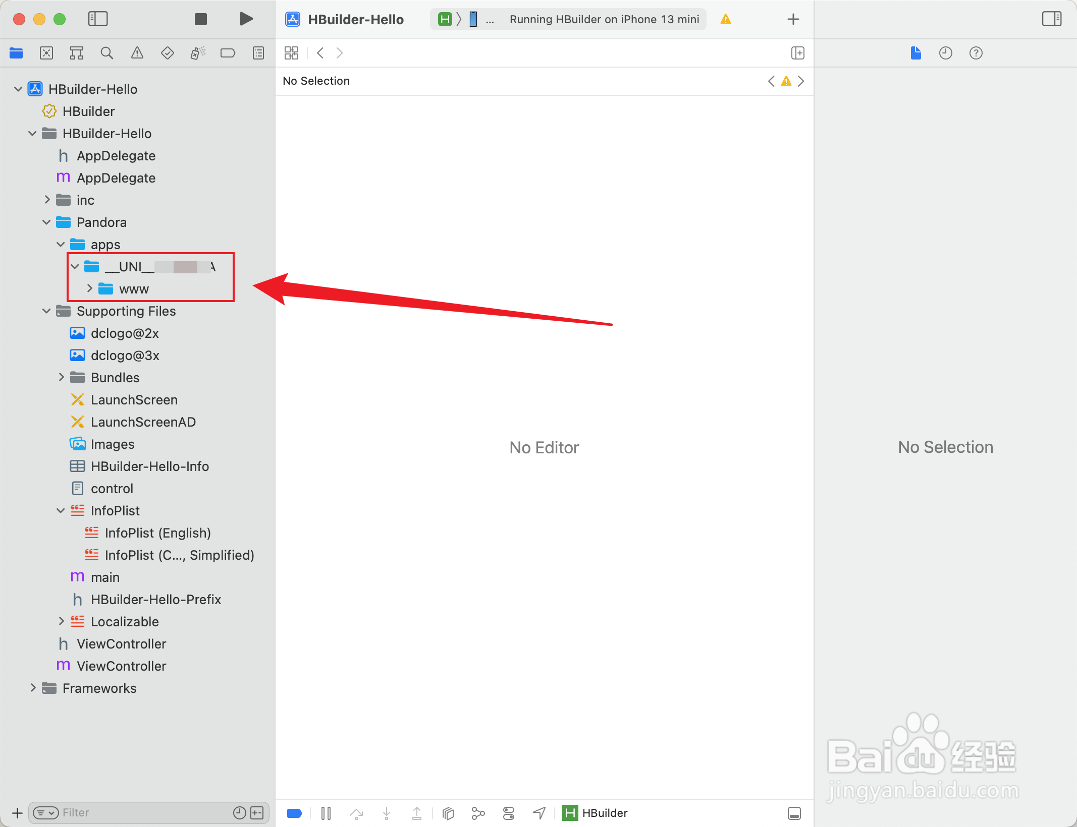Screen dimensions: 1077x827
Task: Show only recent files filter
Action: (240, 813)
